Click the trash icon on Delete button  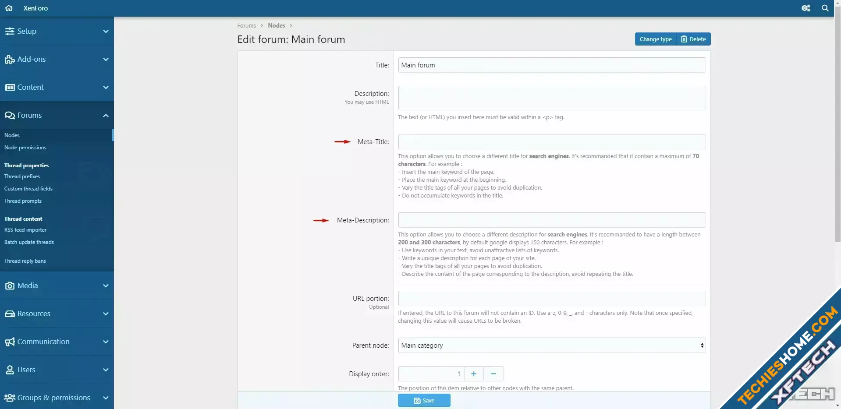684,39
